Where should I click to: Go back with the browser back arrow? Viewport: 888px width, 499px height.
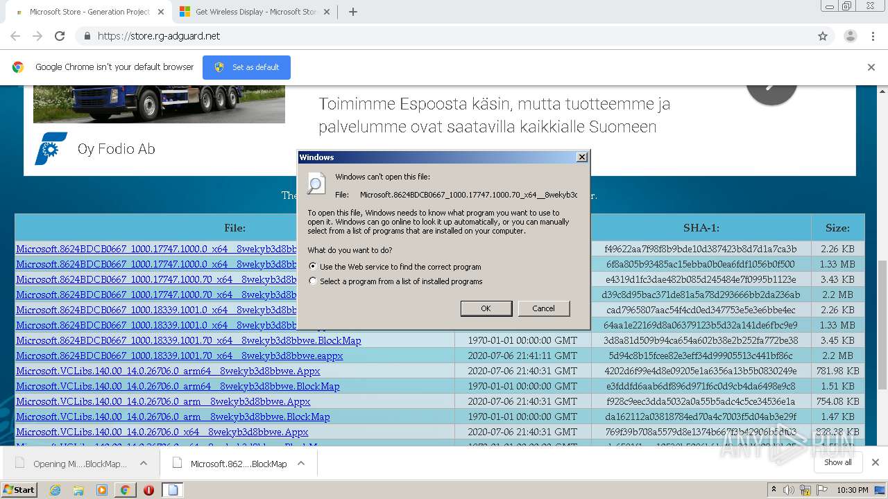[15, 36]
